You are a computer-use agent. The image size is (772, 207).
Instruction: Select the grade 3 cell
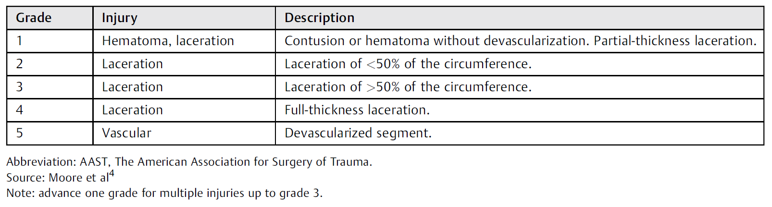tap(50, 87)
